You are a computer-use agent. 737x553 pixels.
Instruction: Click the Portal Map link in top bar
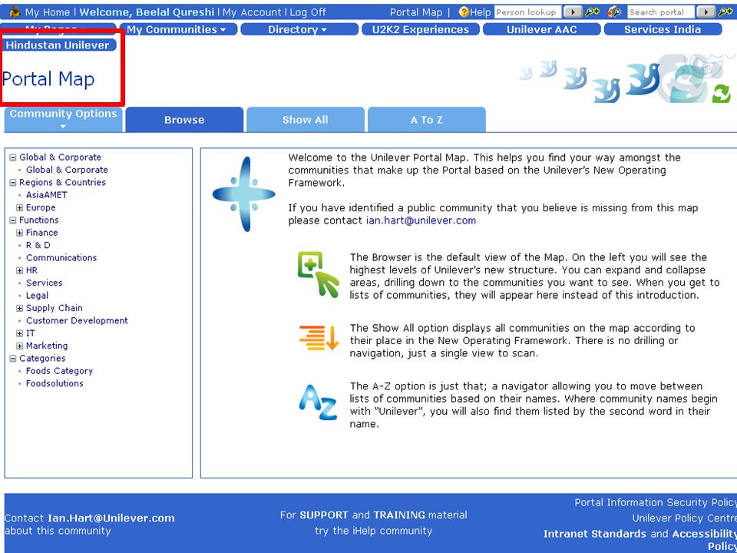[x=416, y=12]
